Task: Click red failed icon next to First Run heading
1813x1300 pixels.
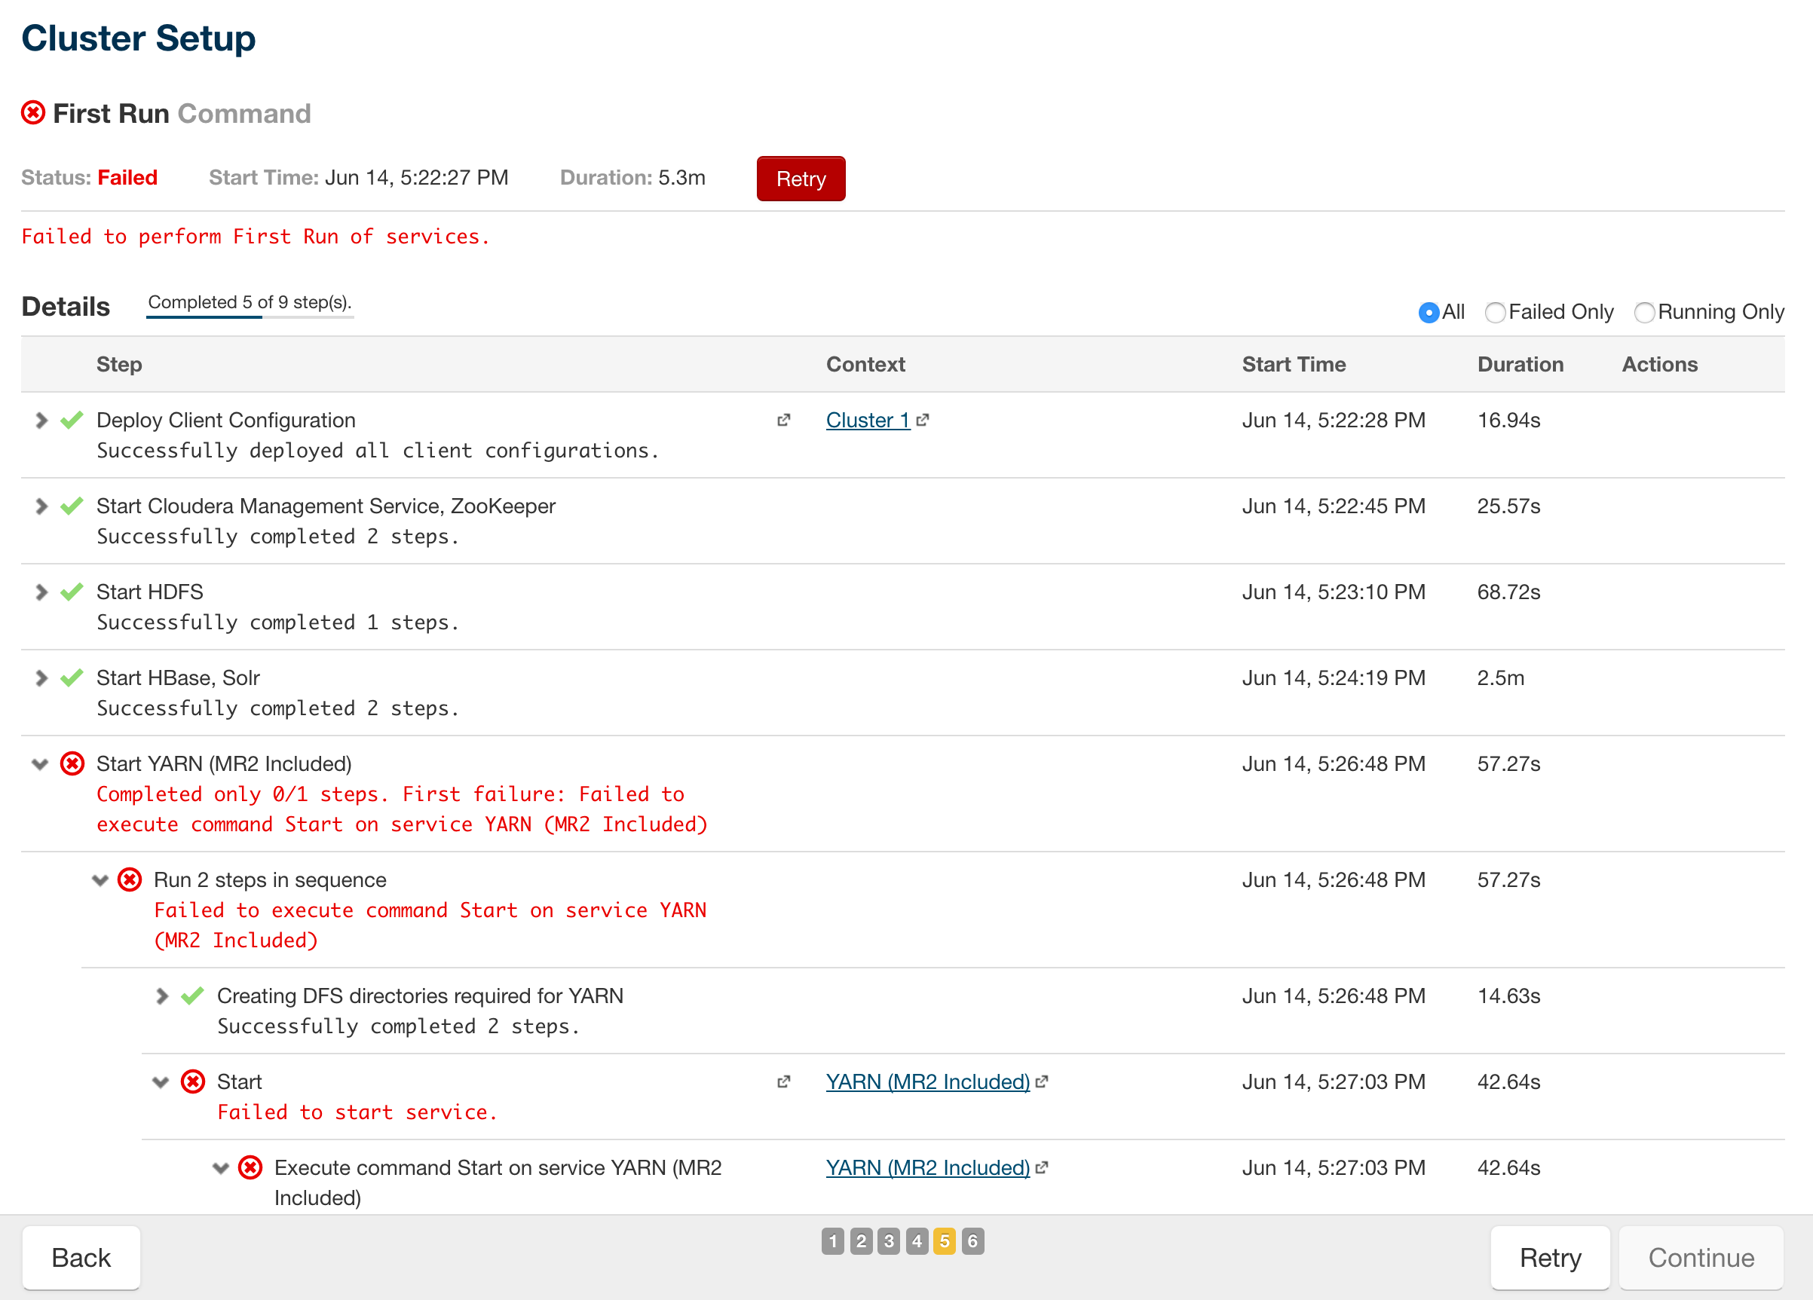Action: point(32,112)
